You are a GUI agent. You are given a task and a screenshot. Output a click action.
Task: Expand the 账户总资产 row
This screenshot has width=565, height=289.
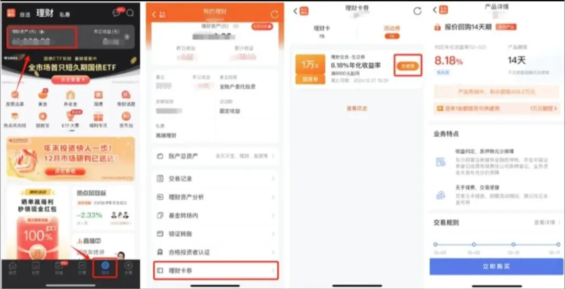tap(215, 156)
